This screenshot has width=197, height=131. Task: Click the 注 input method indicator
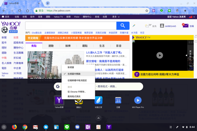[170, 127]
